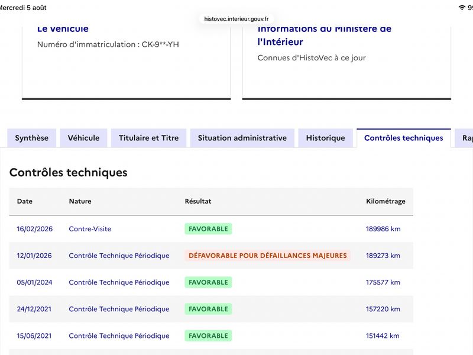Go to the Historique tab
The image size is (473, 355).
tap(326, 138)
